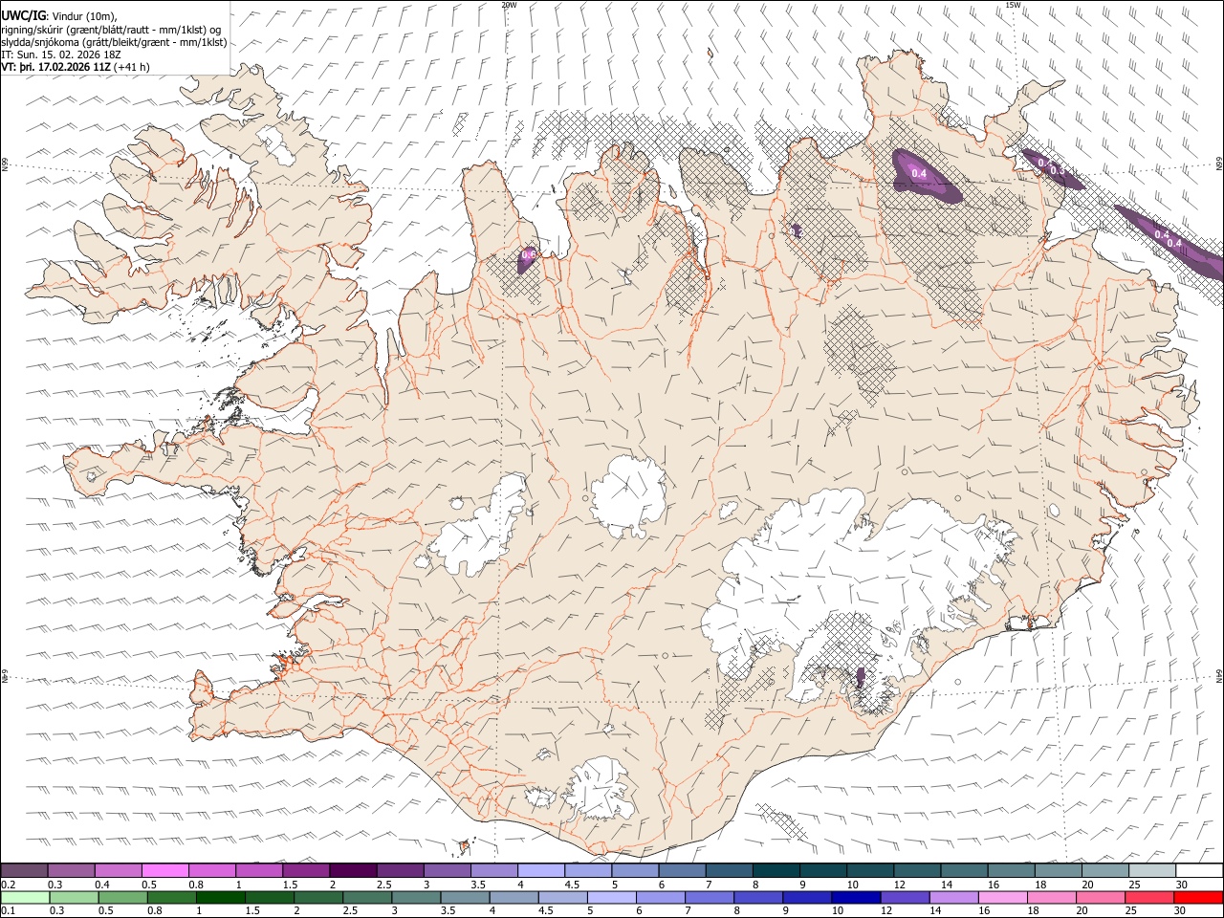Click the '9' label under the snow scale
Screen dimensions: 1224x918
point(802,885)
